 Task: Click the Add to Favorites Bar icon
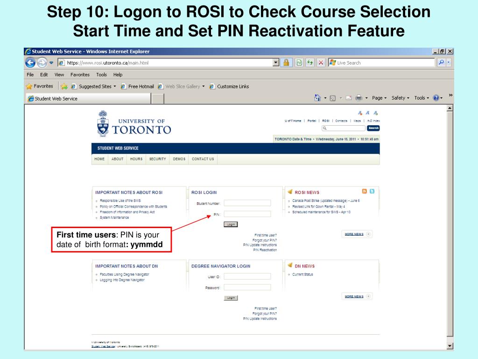[x=64, y=86]
